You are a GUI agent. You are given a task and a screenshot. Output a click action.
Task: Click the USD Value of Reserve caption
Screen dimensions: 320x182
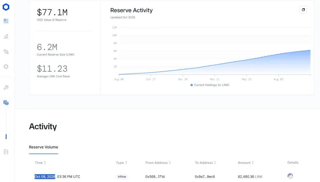point(52,20)
